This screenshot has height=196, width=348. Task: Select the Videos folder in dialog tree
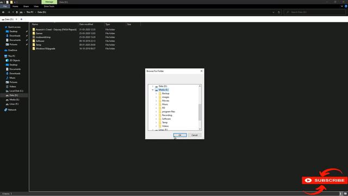tap(165, 126)
